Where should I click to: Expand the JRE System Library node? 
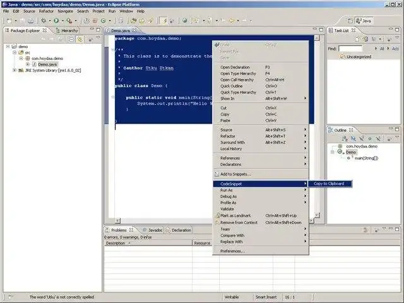(x=15, y=70)
